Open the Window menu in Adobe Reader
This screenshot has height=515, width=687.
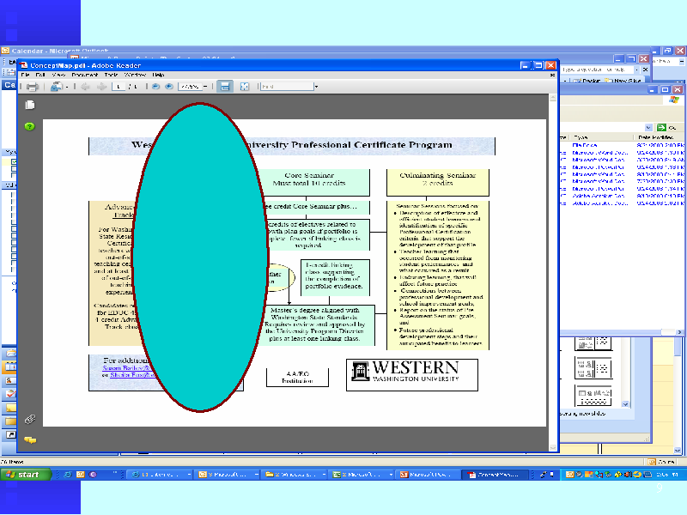coord(135,75)
